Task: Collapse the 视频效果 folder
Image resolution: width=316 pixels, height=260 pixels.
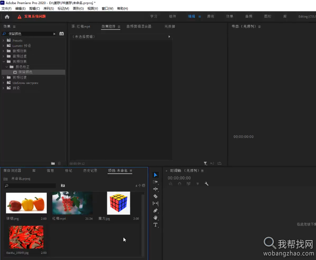Action: coord(3,61)
